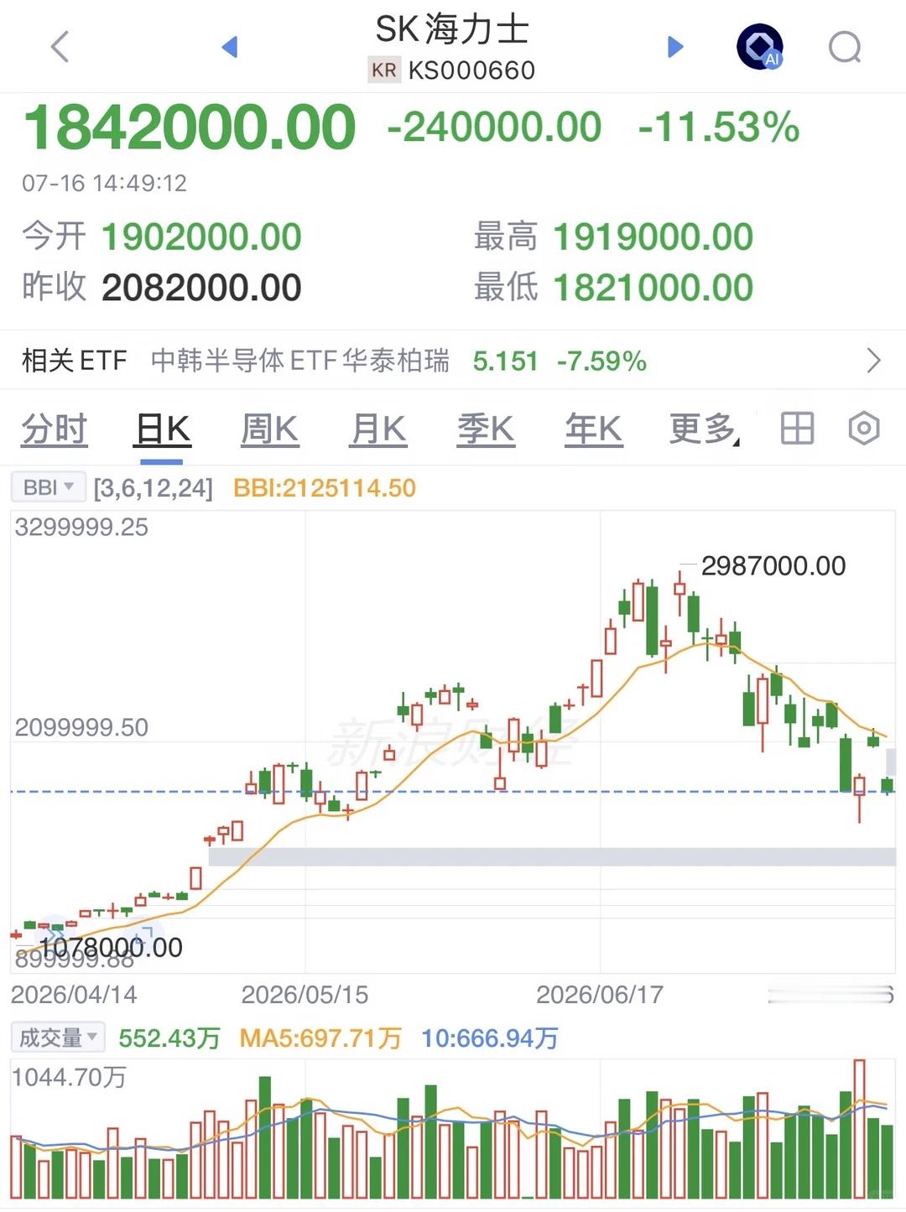This screenshot has height=1212, width=906.
Task: Tap the previous close 2082000.00
Action: coord(201,288)
